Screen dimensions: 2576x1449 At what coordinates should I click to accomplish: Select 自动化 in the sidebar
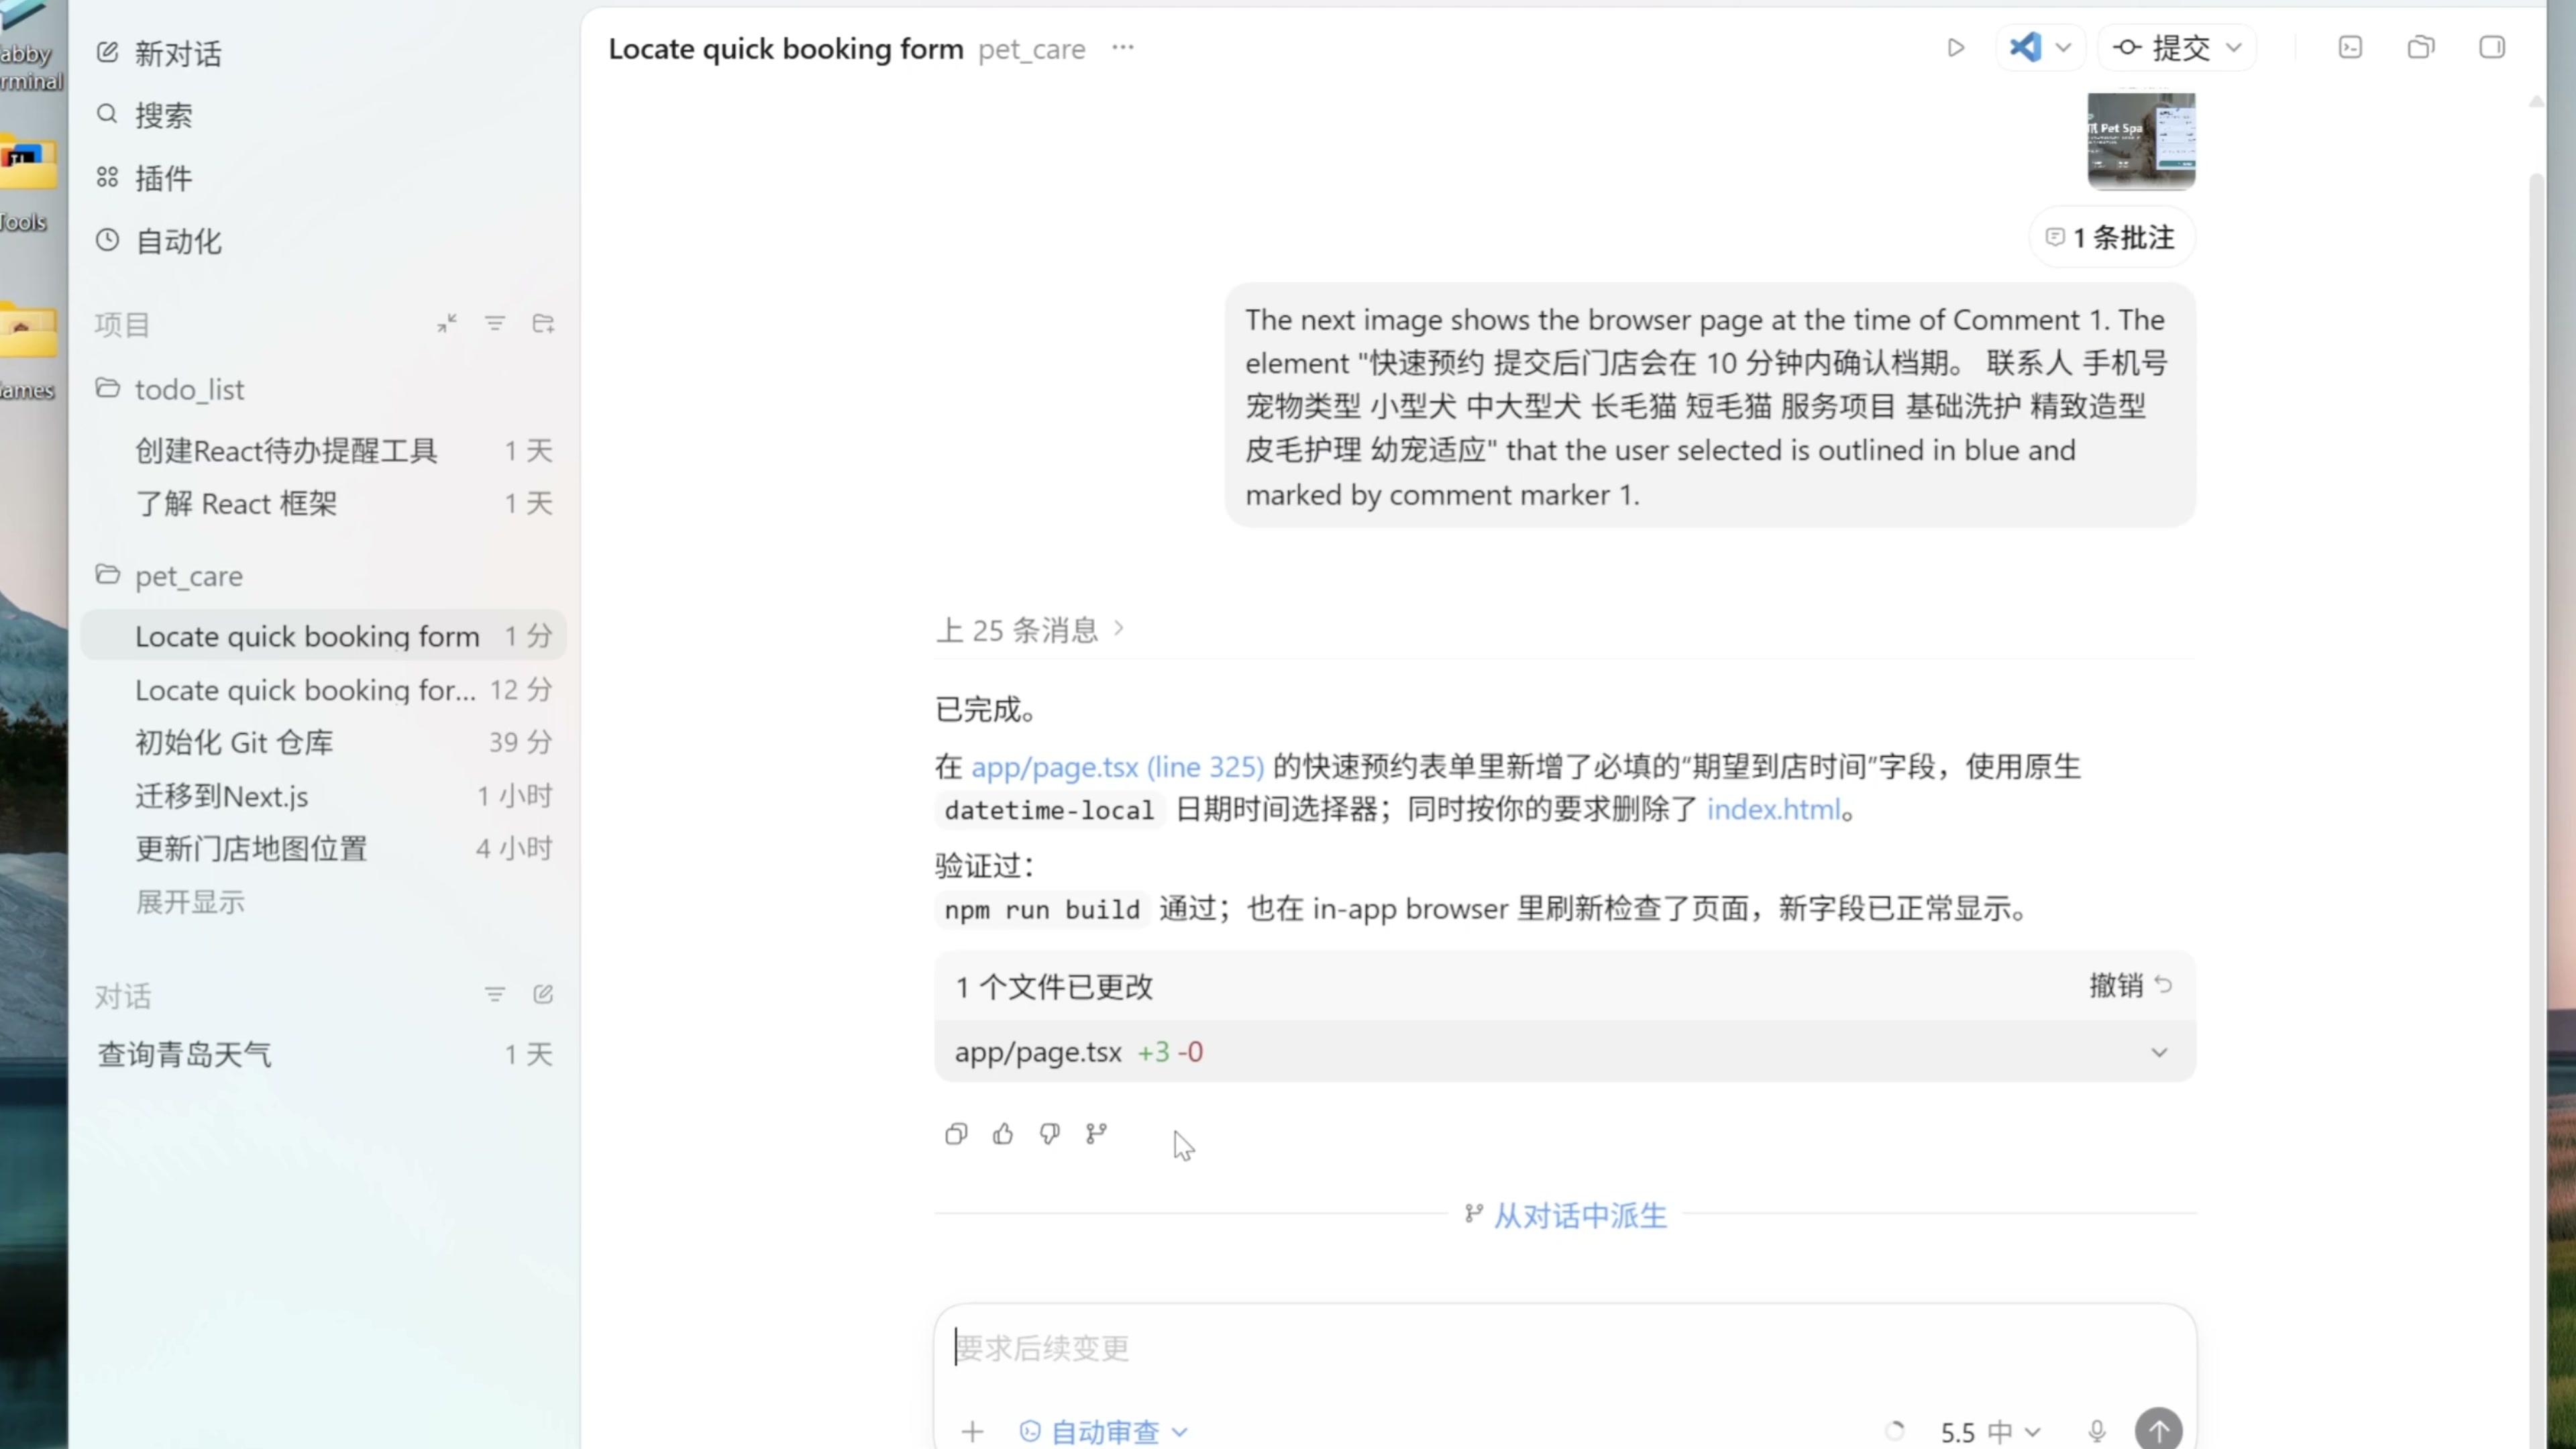point(177,241)
